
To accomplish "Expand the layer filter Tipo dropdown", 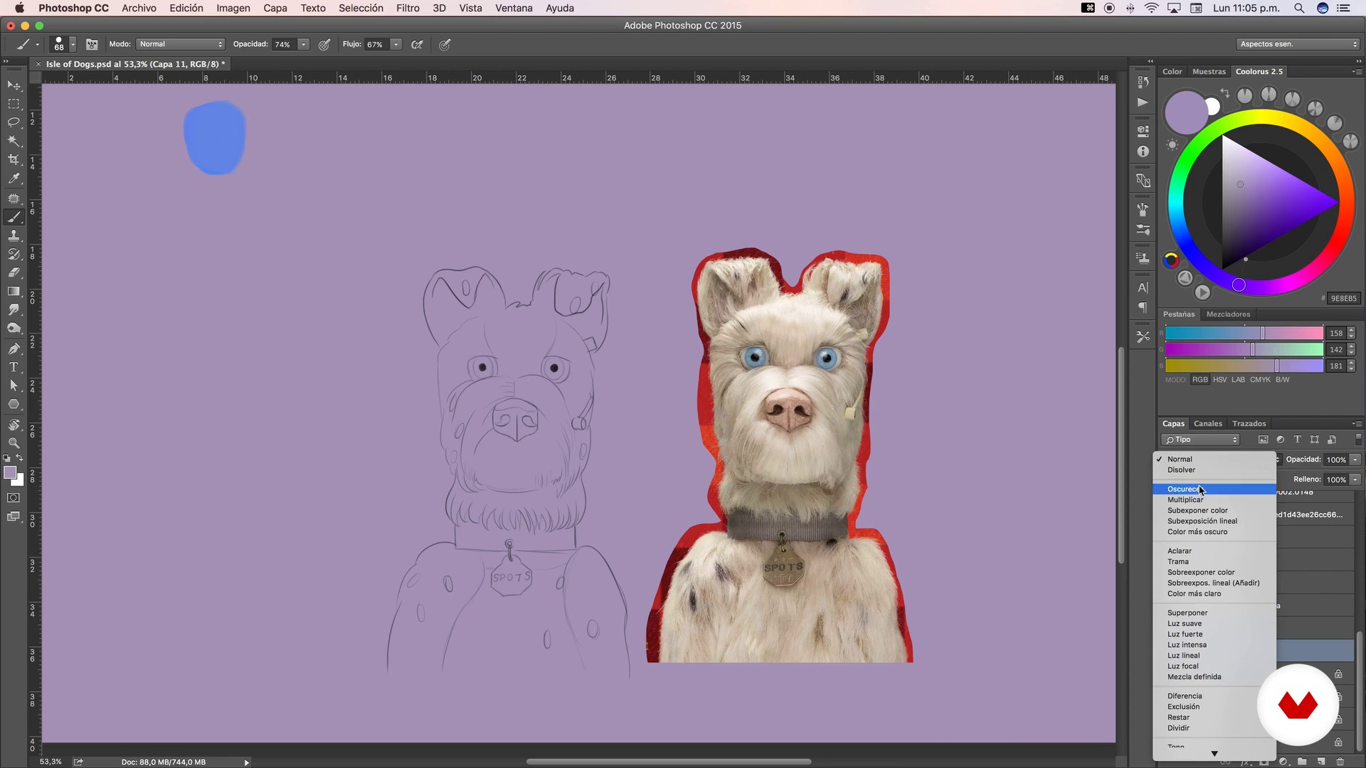I will click(1201, 439).
